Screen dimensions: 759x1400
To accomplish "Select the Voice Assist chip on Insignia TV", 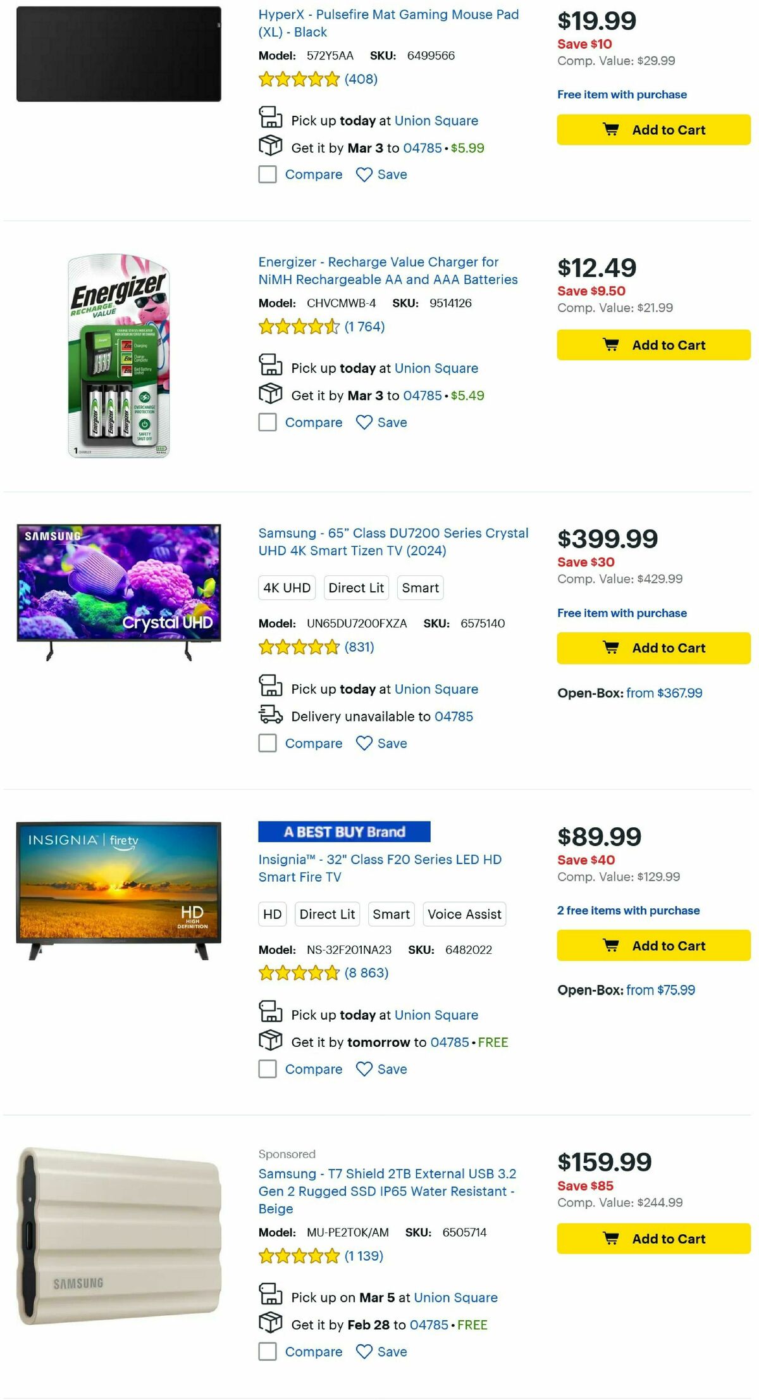I will [x=464, y=914].
